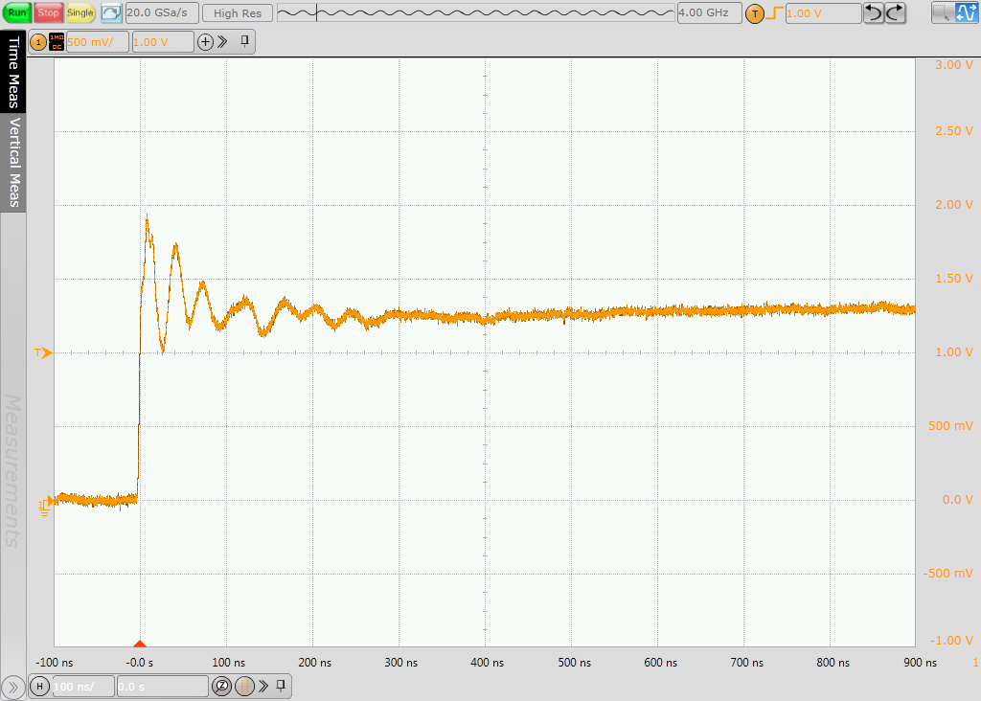Open the 4.00 GHz bandwidth field

[x=710, y=12]
